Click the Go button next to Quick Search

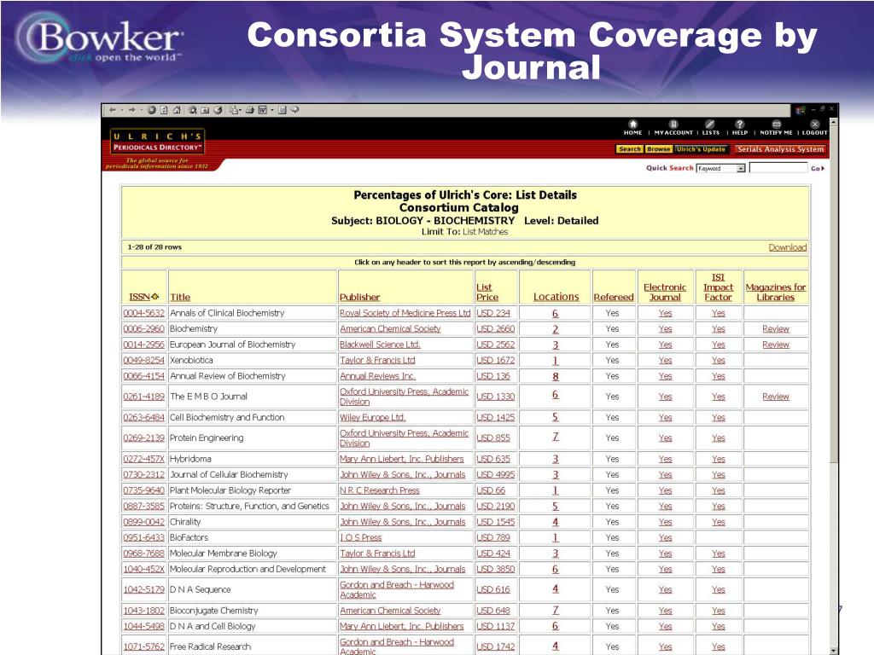(817, 168)
